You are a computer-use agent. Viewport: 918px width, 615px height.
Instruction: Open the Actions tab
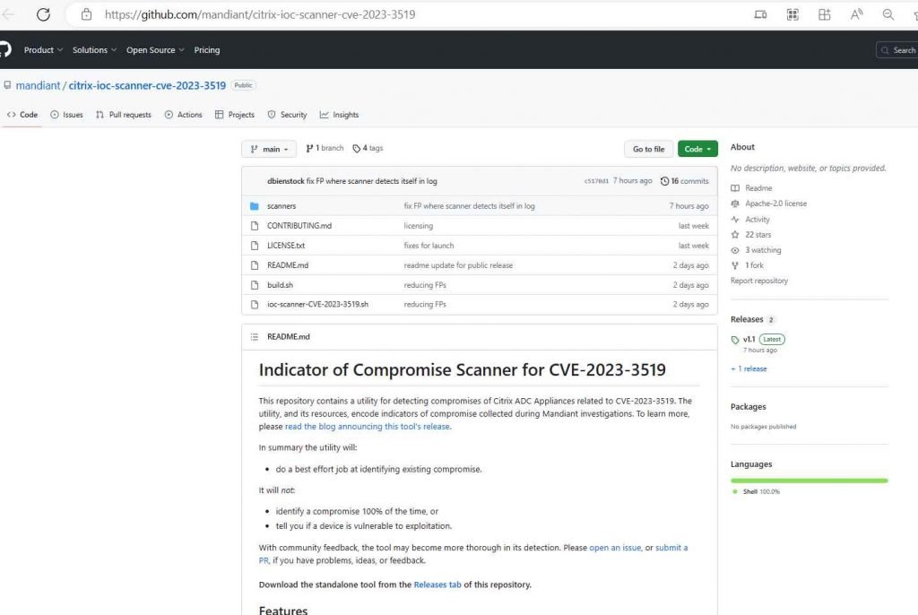click(x=183, y=115)
